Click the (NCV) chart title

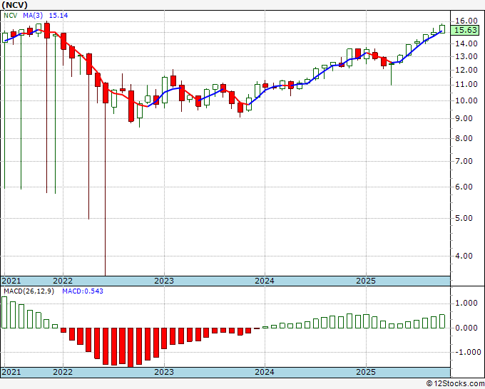[14, 5]
